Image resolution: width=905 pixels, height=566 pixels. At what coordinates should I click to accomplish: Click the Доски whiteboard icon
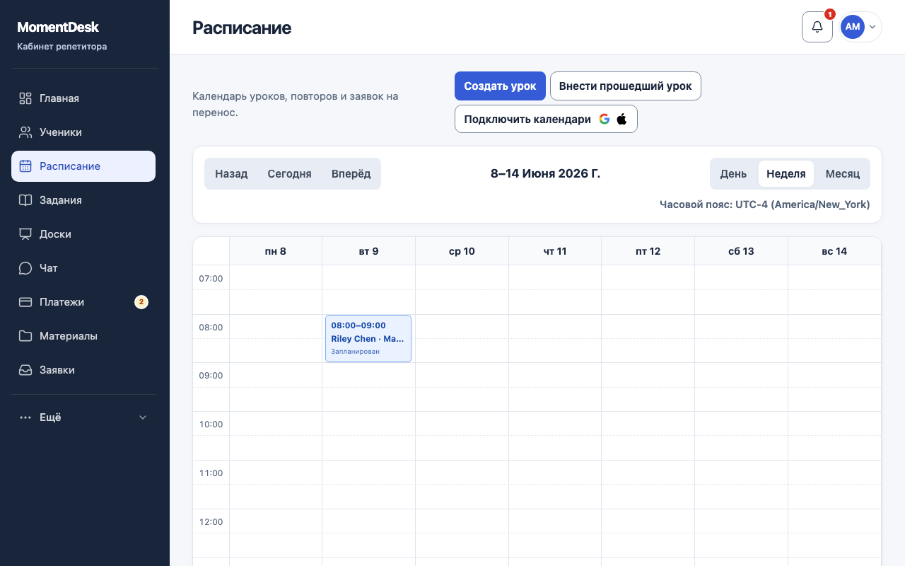pyautogui.click(x=25, y=234)
